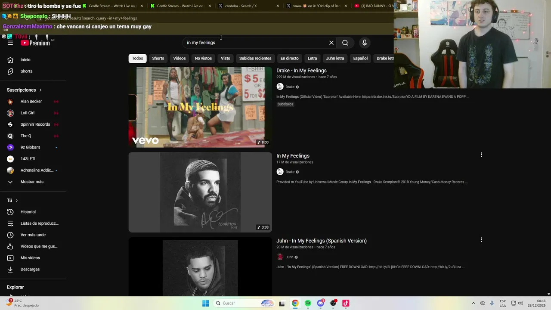Open the second In My Feelings title
The image size is (551, 310).
tap(293, 156)
